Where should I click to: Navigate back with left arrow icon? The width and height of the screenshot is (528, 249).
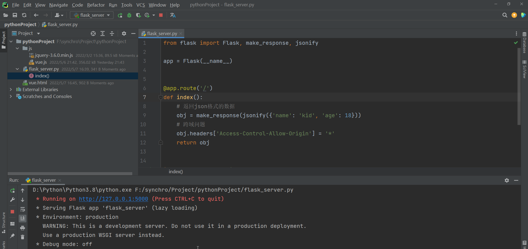36,15
